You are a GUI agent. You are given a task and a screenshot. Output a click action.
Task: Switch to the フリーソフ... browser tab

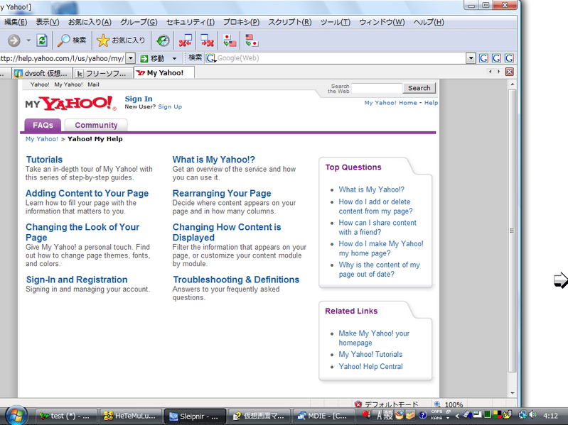click(103, 73)
